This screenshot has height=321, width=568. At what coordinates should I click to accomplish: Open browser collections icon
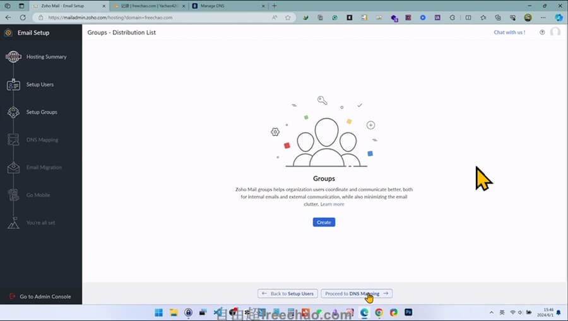coord(498,18)
